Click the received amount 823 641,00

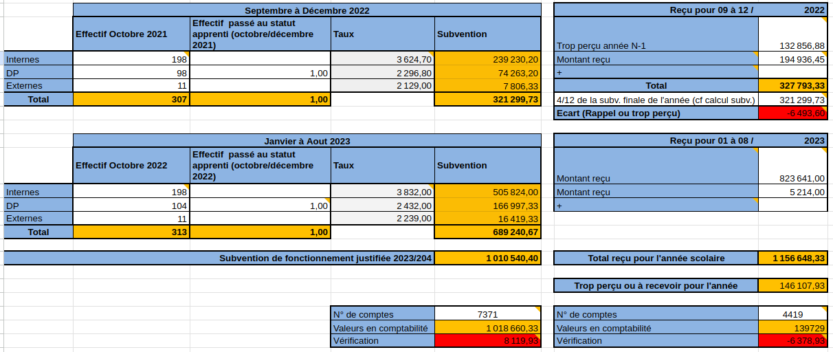792,166
